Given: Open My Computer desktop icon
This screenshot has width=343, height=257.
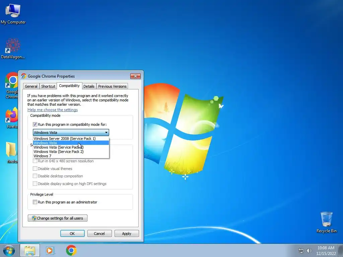Looking at the screenshot, I should click(13, 14).
